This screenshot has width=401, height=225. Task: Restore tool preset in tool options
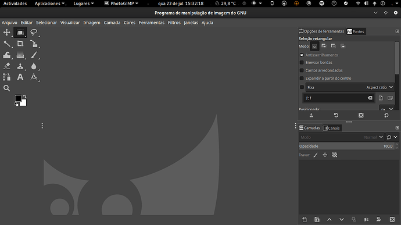click(336, 115)
